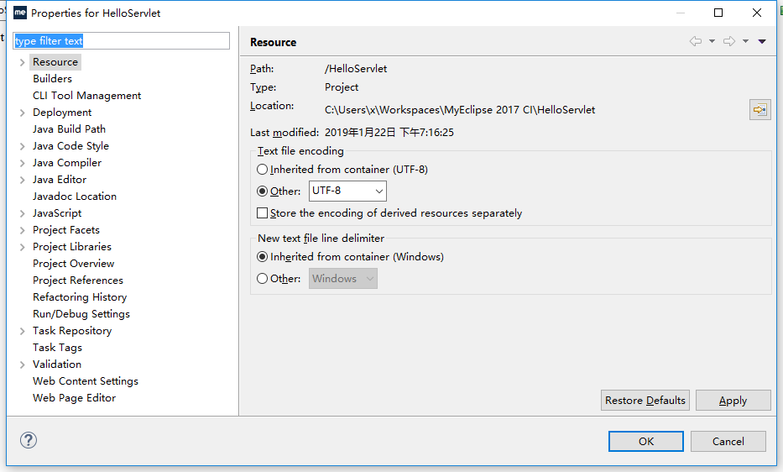Confirm with the OK button

[646, 442]
